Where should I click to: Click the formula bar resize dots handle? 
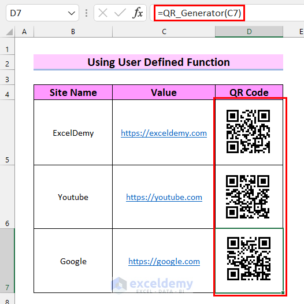coord(87,13)
